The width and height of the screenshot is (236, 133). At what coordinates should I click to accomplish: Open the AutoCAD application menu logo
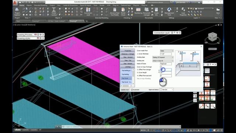15,3
